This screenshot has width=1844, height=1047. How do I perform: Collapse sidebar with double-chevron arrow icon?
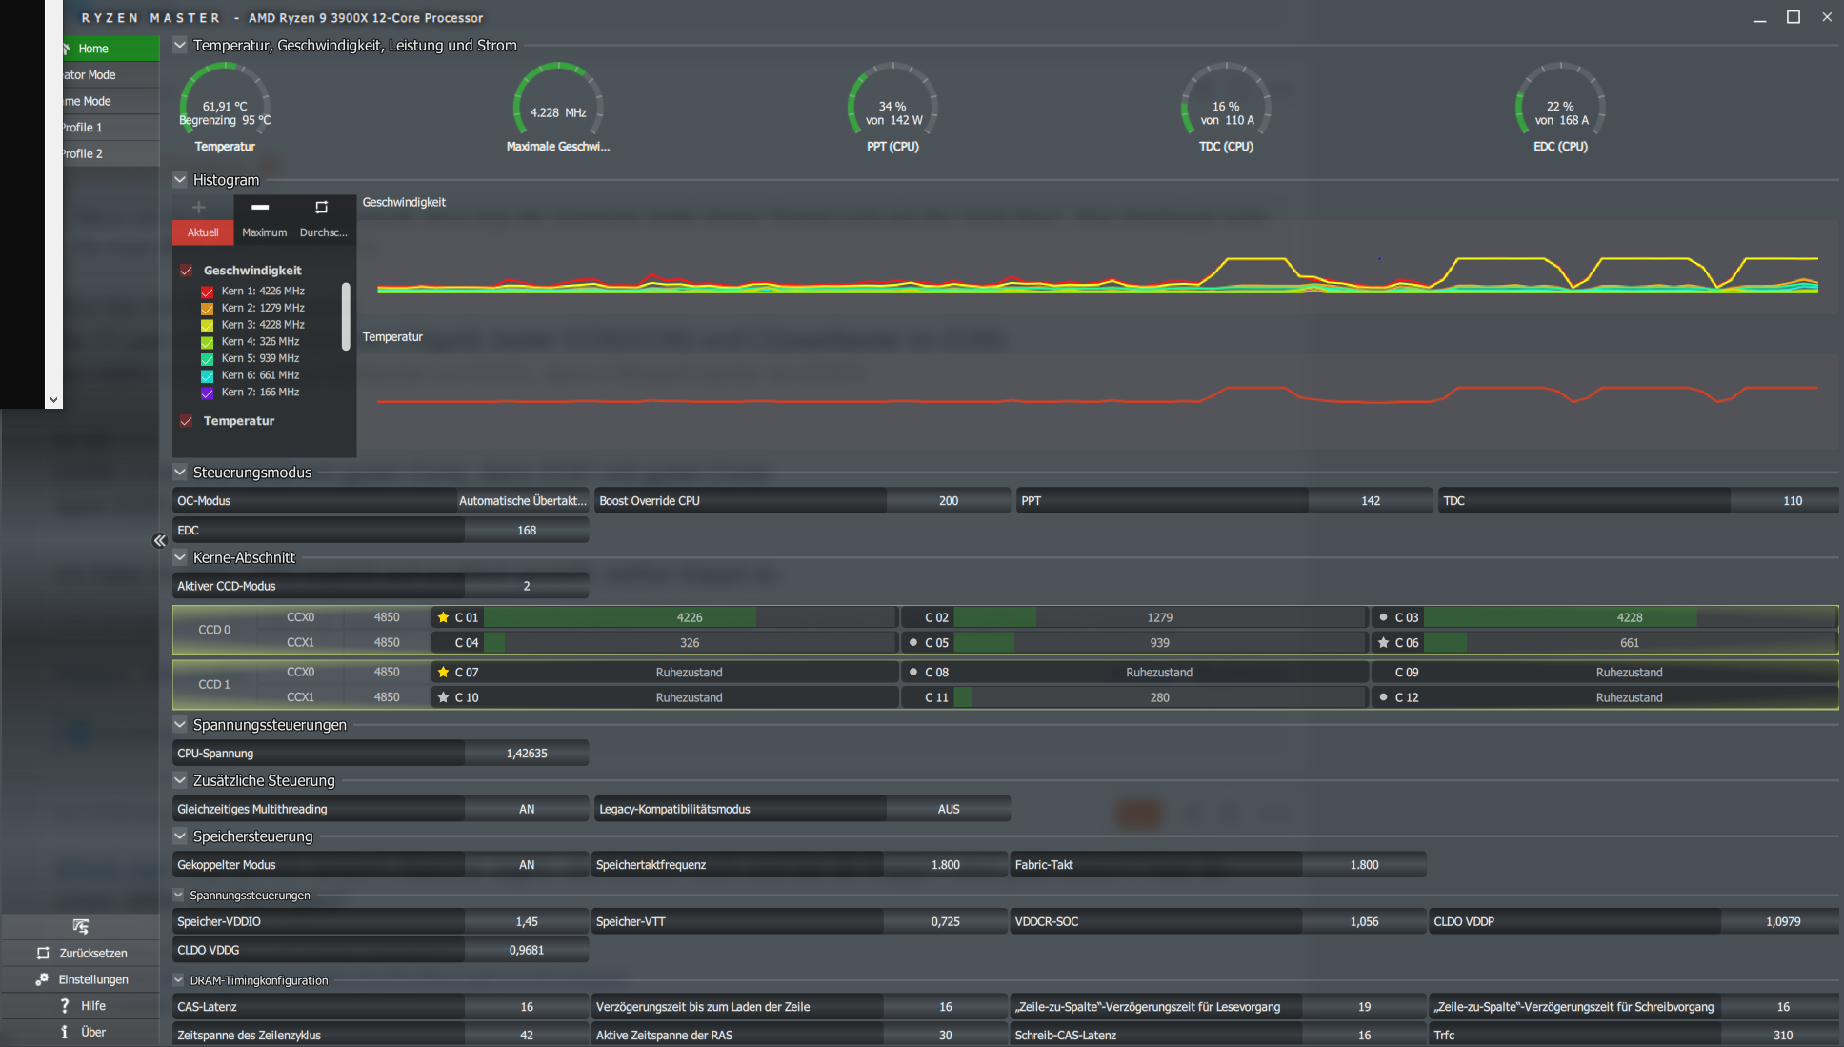click(159, 541)
